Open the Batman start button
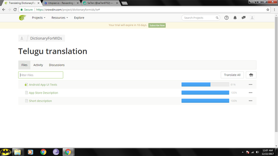Screen dimensions: 278x156 point(6,152)
